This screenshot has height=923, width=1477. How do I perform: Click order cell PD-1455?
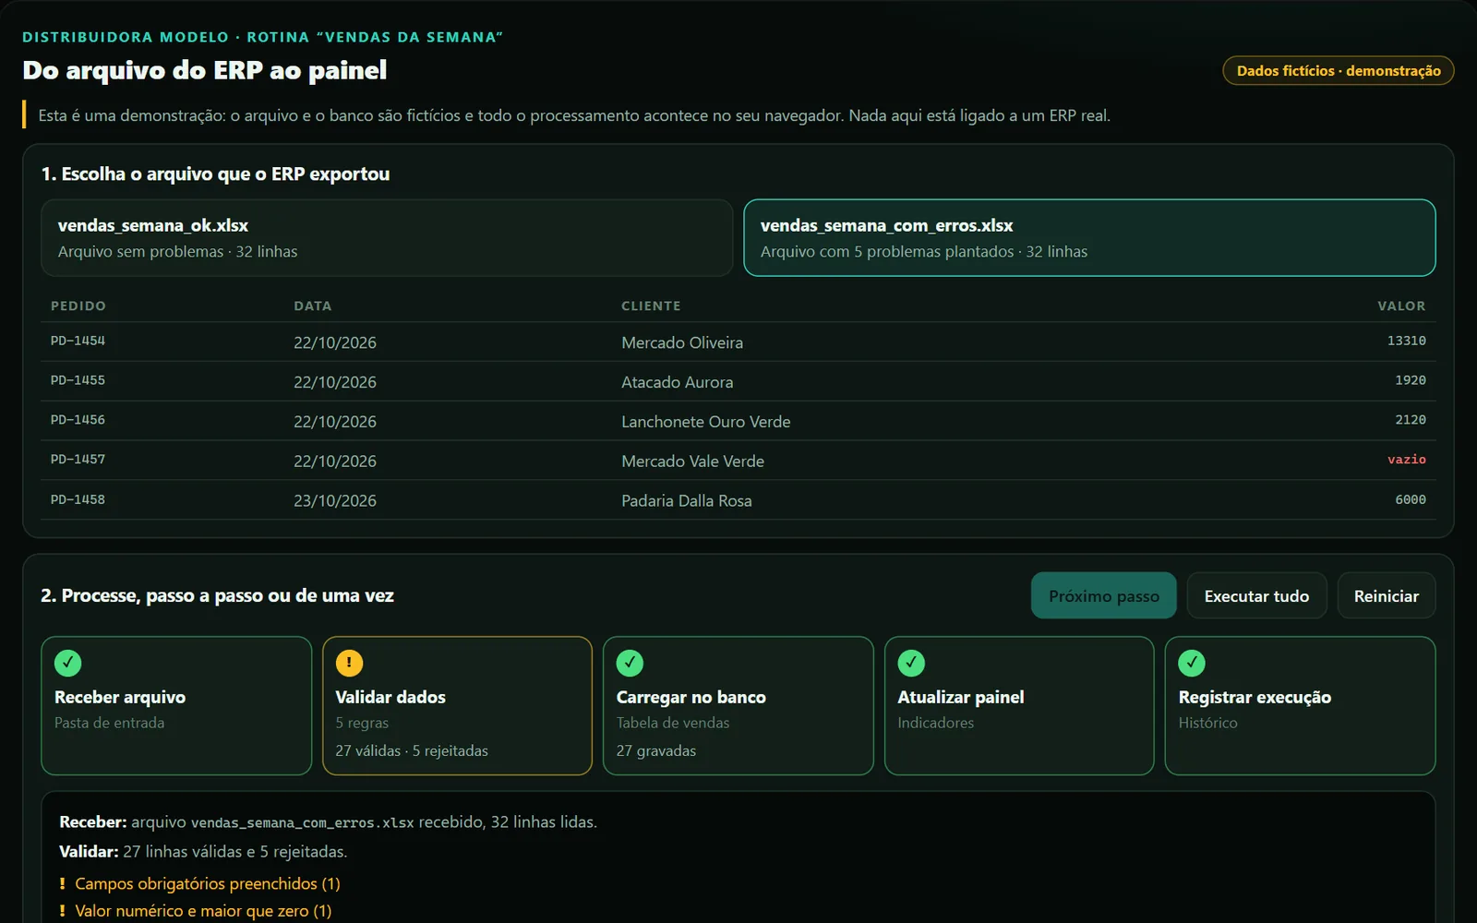point(78,380)
